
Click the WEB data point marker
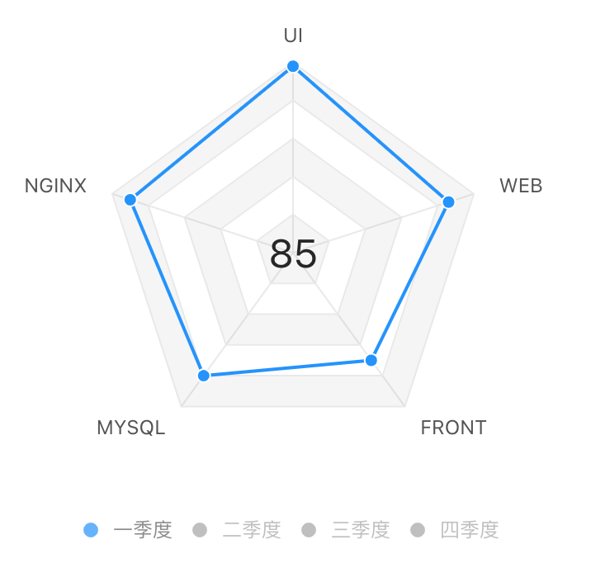click(448, 202)
